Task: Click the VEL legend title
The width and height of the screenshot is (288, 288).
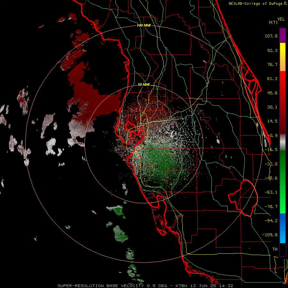Action: (281, 19)
